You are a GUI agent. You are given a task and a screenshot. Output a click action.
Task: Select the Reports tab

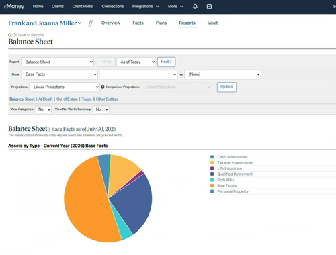point(187,23)
